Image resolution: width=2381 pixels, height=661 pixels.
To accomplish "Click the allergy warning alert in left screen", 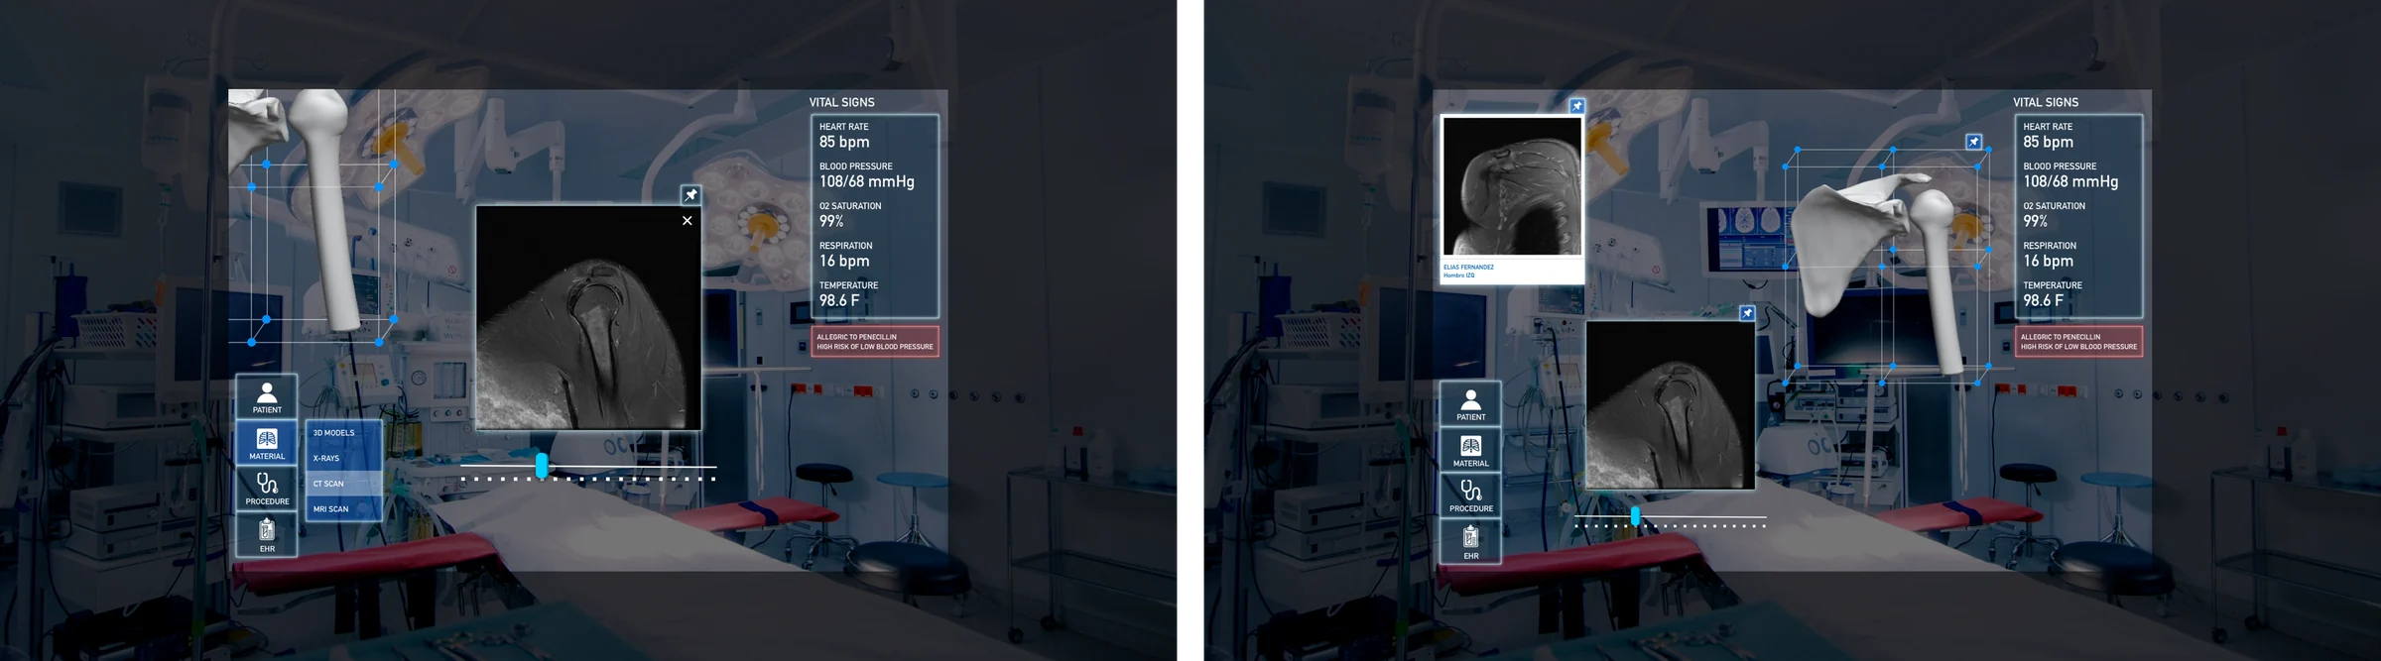I will [x=875, y=342].
